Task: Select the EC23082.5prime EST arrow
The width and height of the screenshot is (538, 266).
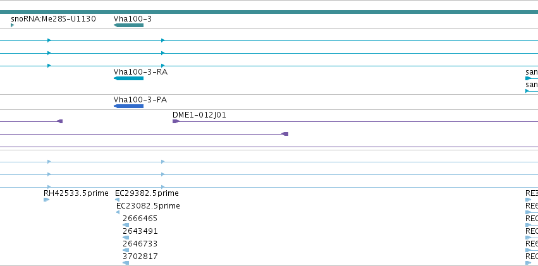Action: coord(118,212)
